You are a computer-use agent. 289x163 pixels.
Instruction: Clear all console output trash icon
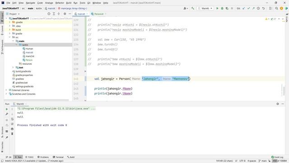[x=12, y=134]
